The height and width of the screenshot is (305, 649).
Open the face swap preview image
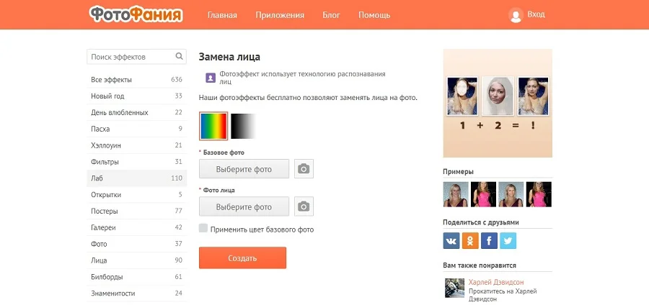(498, 103)
